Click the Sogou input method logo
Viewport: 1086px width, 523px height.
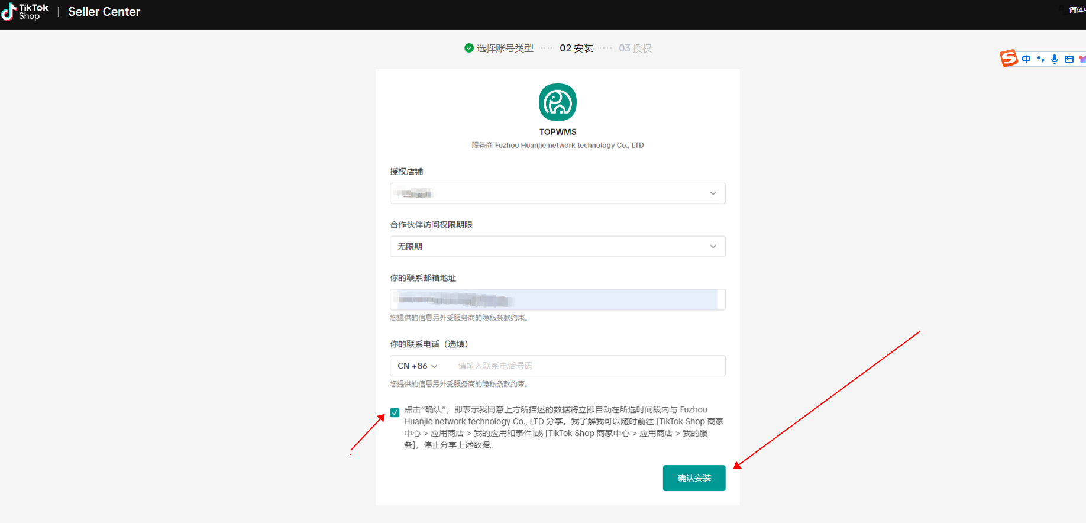pos(1009,59)
